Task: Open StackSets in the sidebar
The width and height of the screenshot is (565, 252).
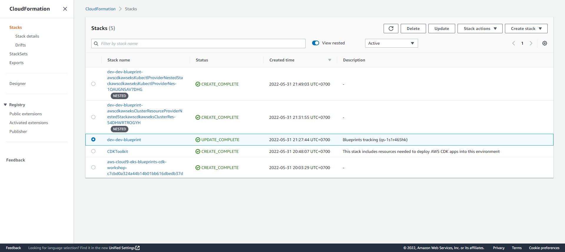Action: pyautogui.click(x=19, y=54)
